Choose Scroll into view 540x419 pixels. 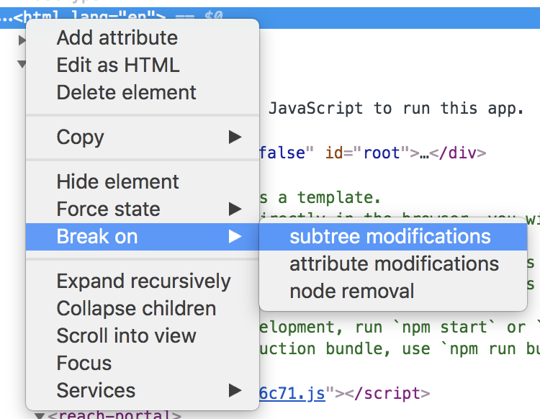pyautogui.click(x=143, y=335)
